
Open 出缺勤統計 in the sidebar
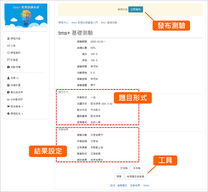[15, 99]
